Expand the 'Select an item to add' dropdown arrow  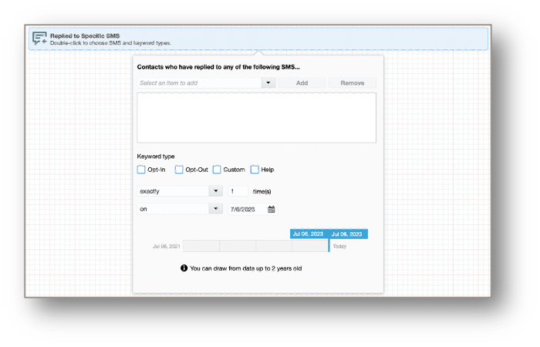268,83
